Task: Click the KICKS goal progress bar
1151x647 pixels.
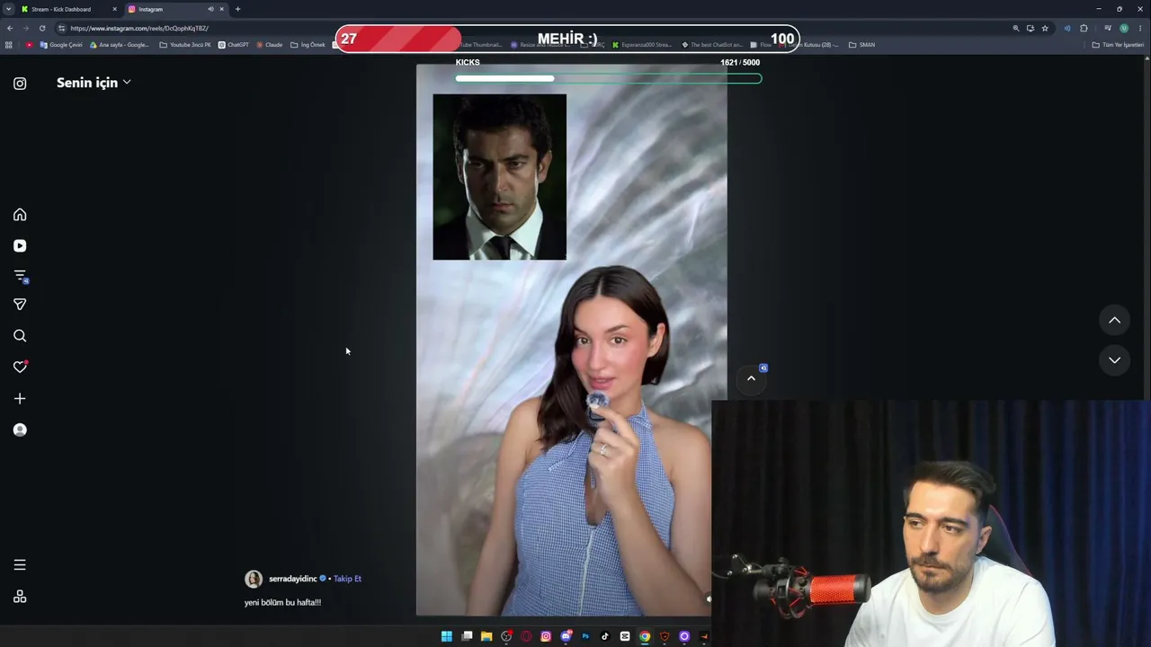Action: 608,78
